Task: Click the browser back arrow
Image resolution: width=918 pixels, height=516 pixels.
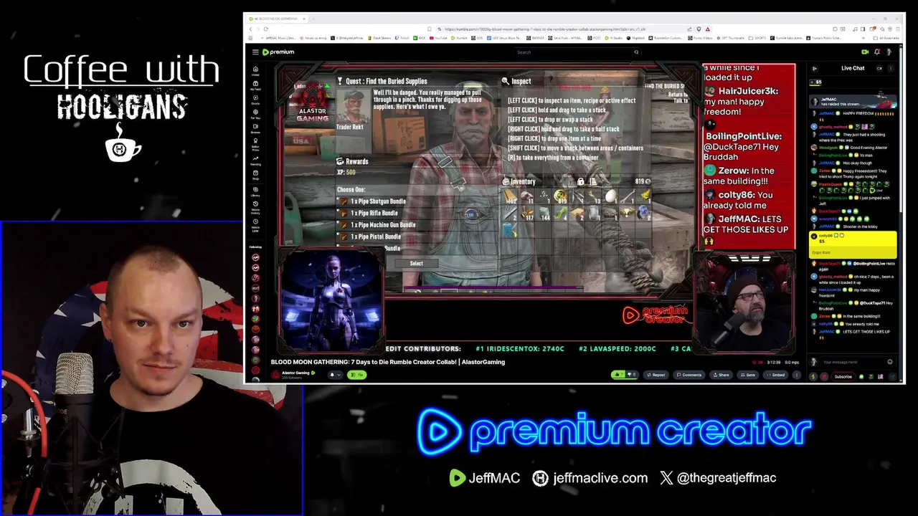Action: 250,29
